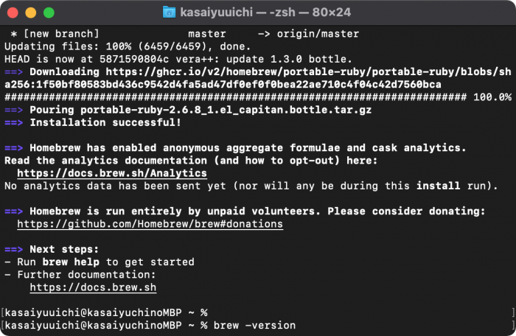The height and width of the screenshot is (336, 516).
Task: Click the typed command brew -version
Action: (254, 325)
